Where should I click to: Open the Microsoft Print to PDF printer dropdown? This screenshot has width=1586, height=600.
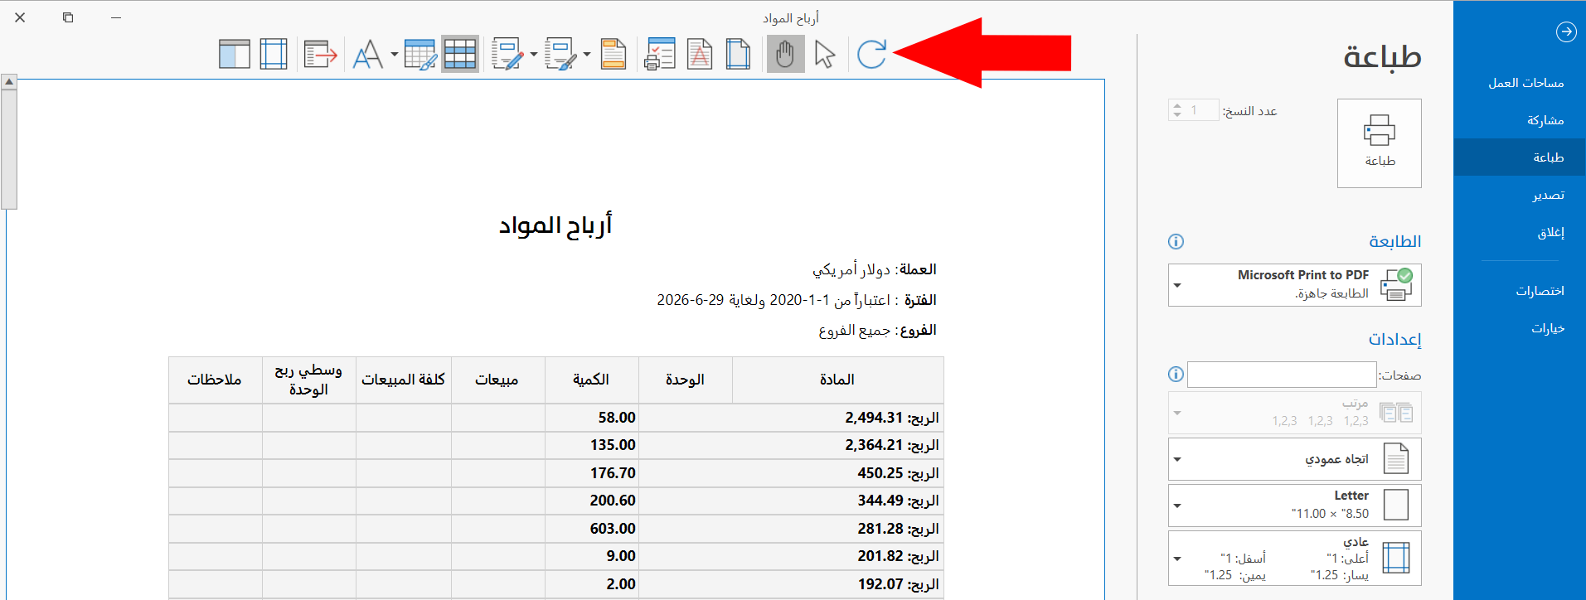1295,285
